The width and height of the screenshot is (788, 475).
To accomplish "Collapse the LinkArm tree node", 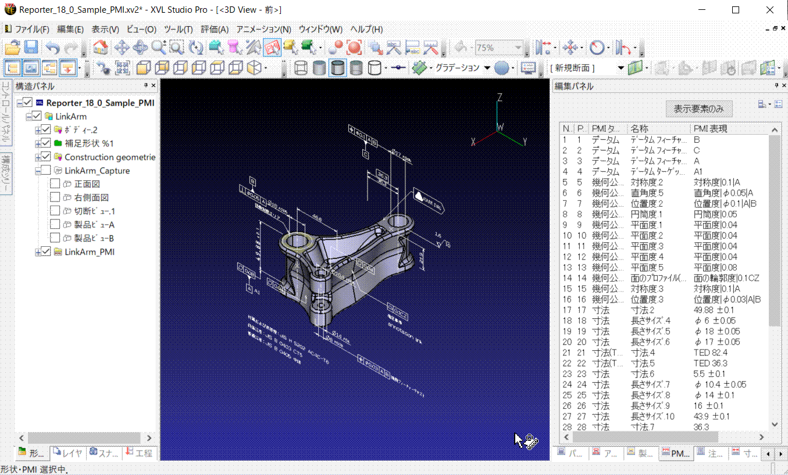I will (29, 117).
